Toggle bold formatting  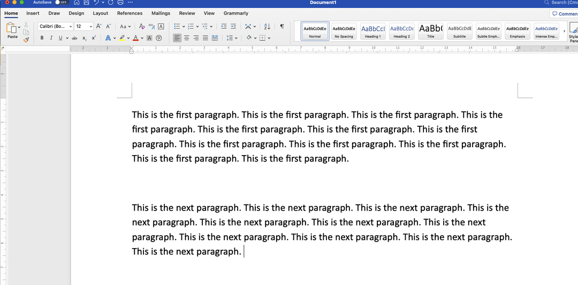click(x=42, y=38)
